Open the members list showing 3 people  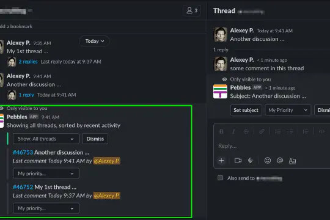(192, 10)
